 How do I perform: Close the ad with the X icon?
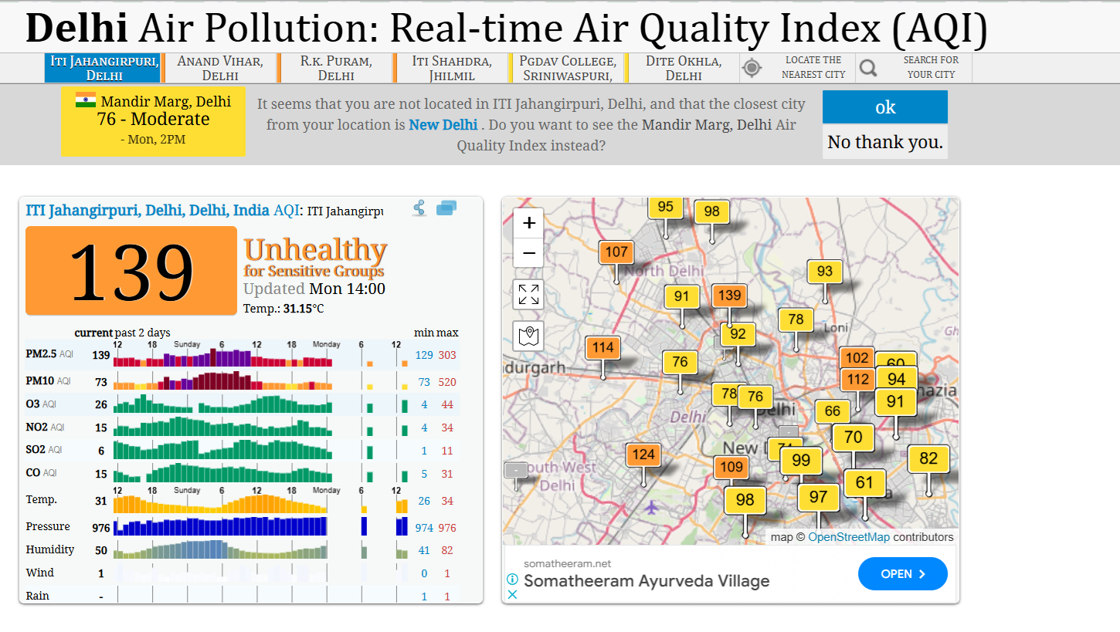pyautogui.click(x=511, y=594)
